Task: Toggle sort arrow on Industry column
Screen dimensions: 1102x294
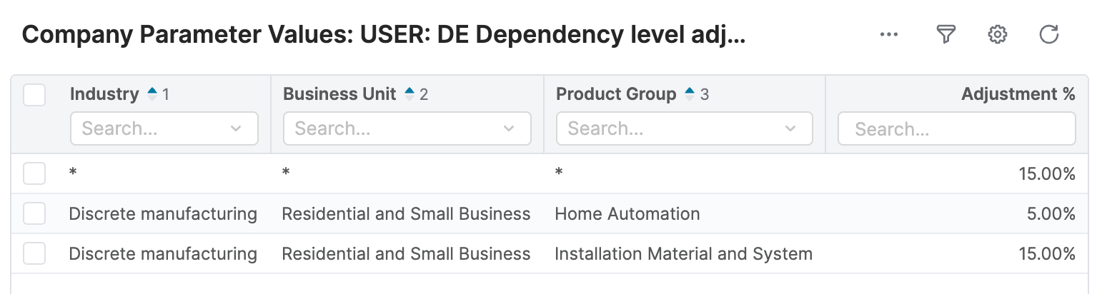Action: point(152,94)
